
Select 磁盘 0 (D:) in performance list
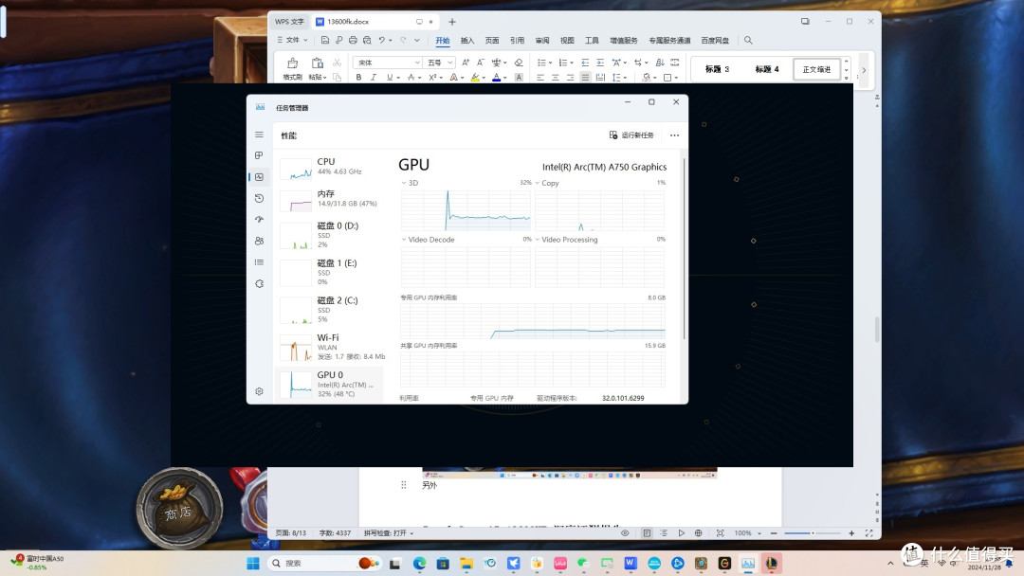point(331,235)
